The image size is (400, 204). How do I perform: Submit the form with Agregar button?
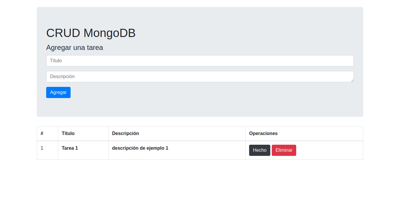click(58, 92)
